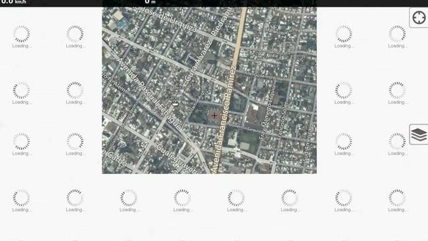Click the Sud América street label
This screenshot has width=428, height=241.
pos(307,145)
